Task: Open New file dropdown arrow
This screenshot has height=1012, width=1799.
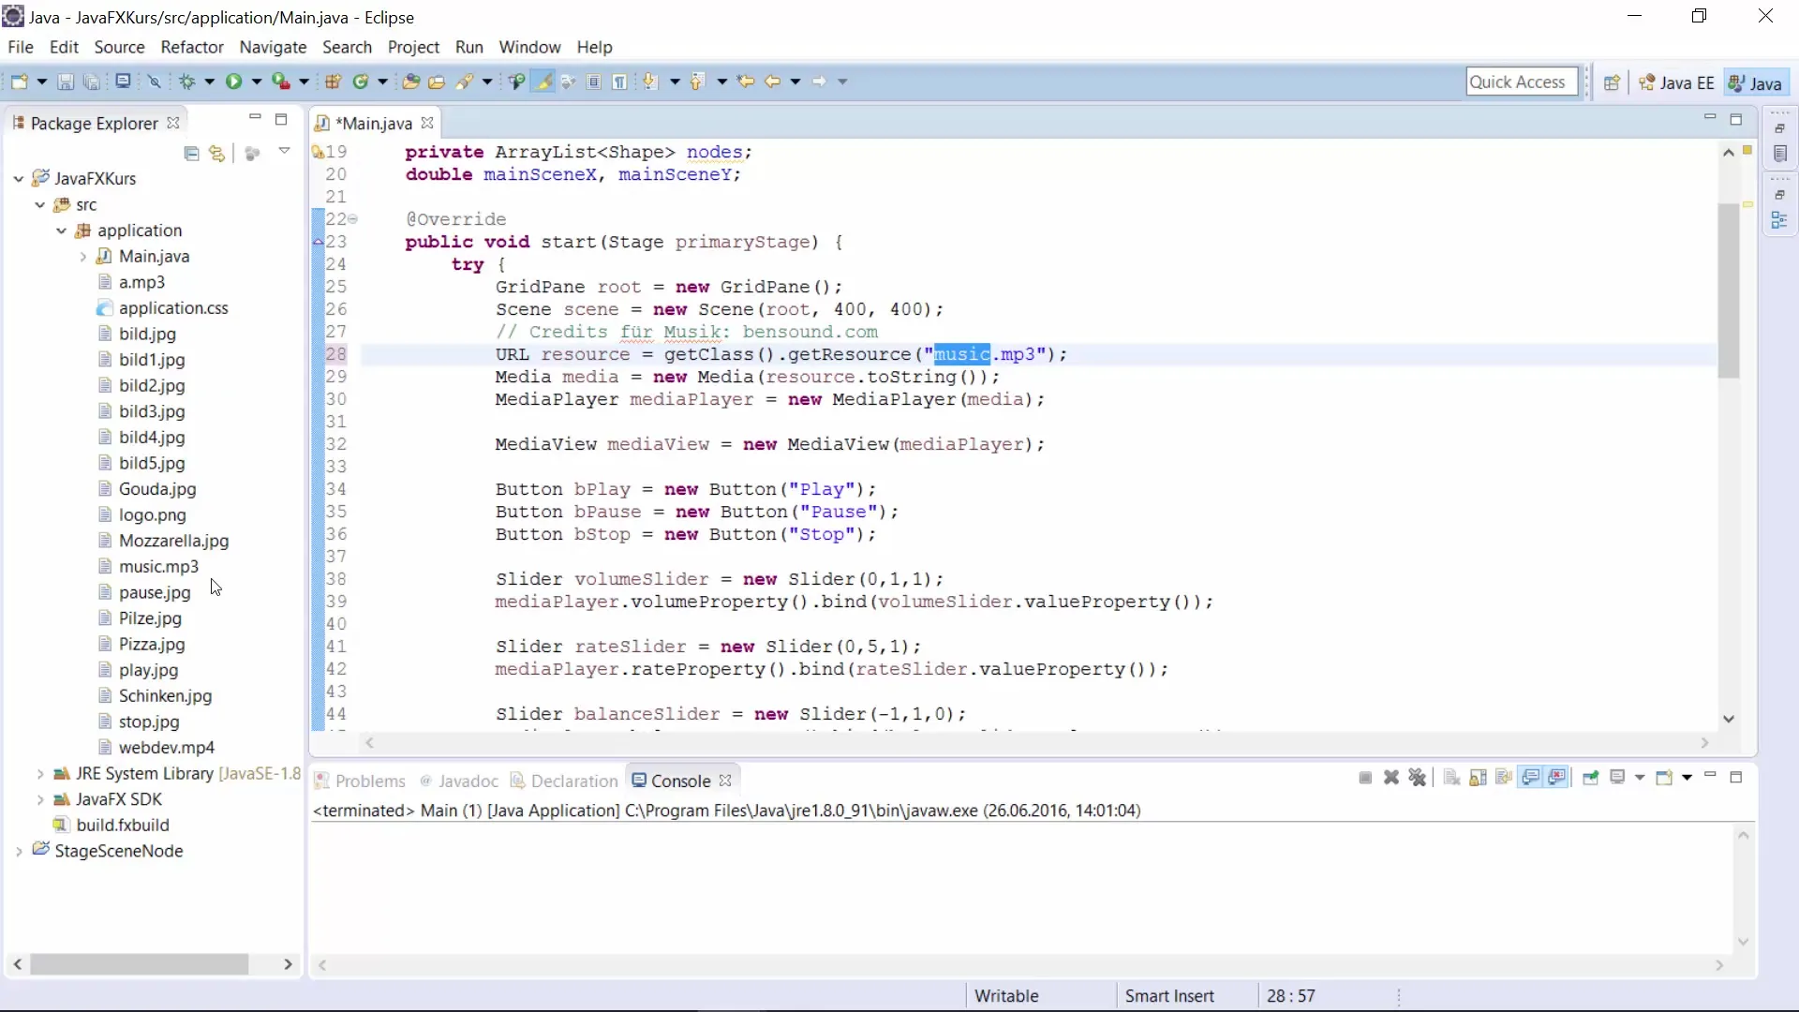Action: [x=41, y=82]
